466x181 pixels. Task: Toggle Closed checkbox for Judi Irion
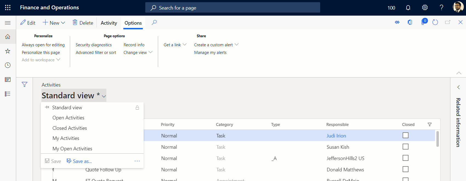tap(405, 135)
